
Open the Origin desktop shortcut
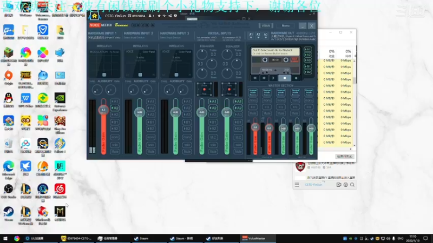click(x=9, y=77)
